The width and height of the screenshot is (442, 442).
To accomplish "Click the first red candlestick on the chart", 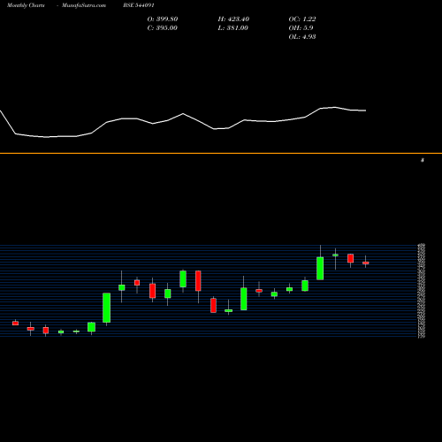I will (15, 323).
